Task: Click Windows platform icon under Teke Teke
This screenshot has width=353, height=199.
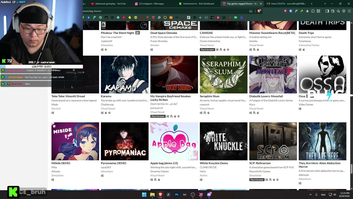Action: click(x=53, y=113)
